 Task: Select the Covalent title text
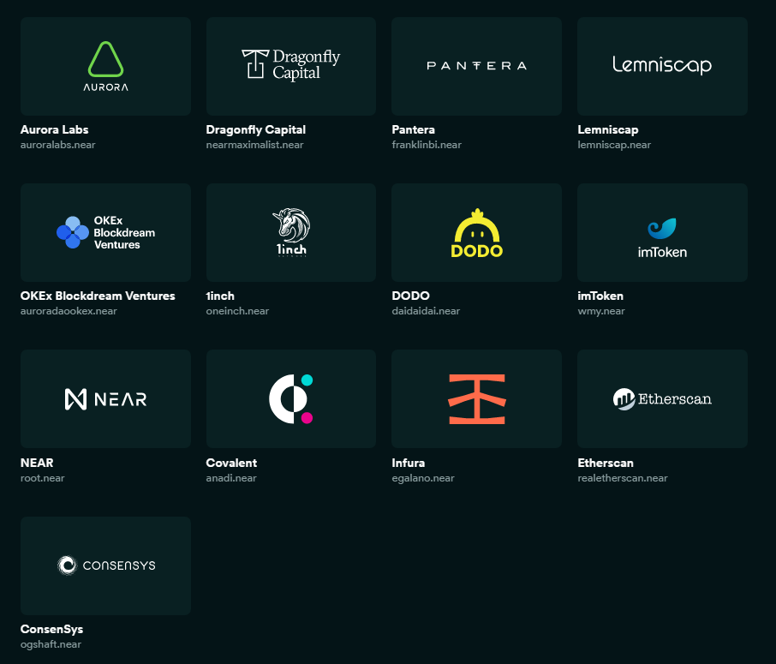click(231, 463)
